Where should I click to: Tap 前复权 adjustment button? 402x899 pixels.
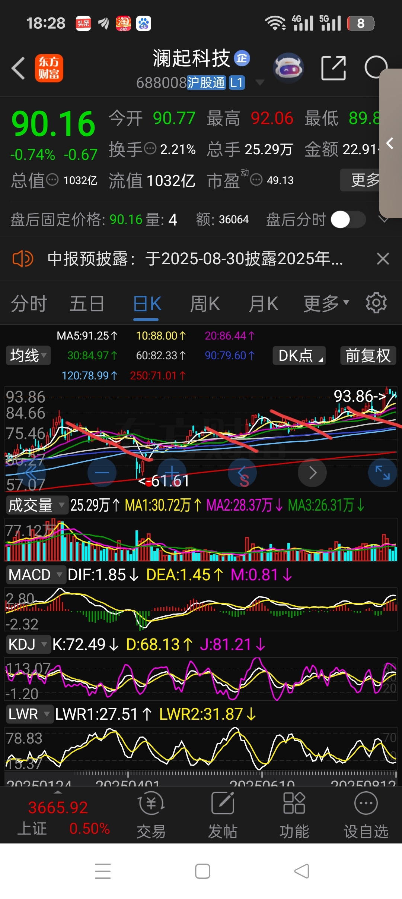[368, 356]
